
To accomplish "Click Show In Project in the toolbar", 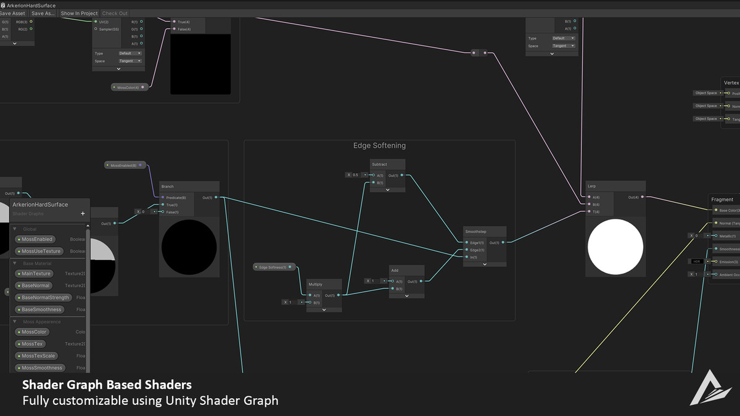I will (x=79, y=13).
